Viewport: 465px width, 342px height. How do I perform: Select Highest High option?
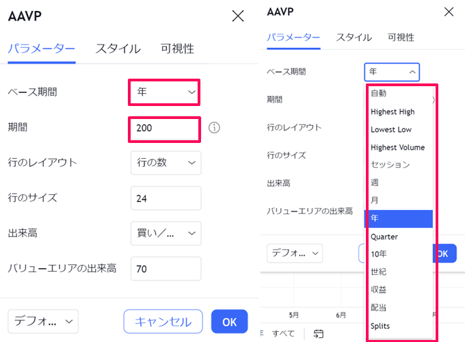pos(398,111)
